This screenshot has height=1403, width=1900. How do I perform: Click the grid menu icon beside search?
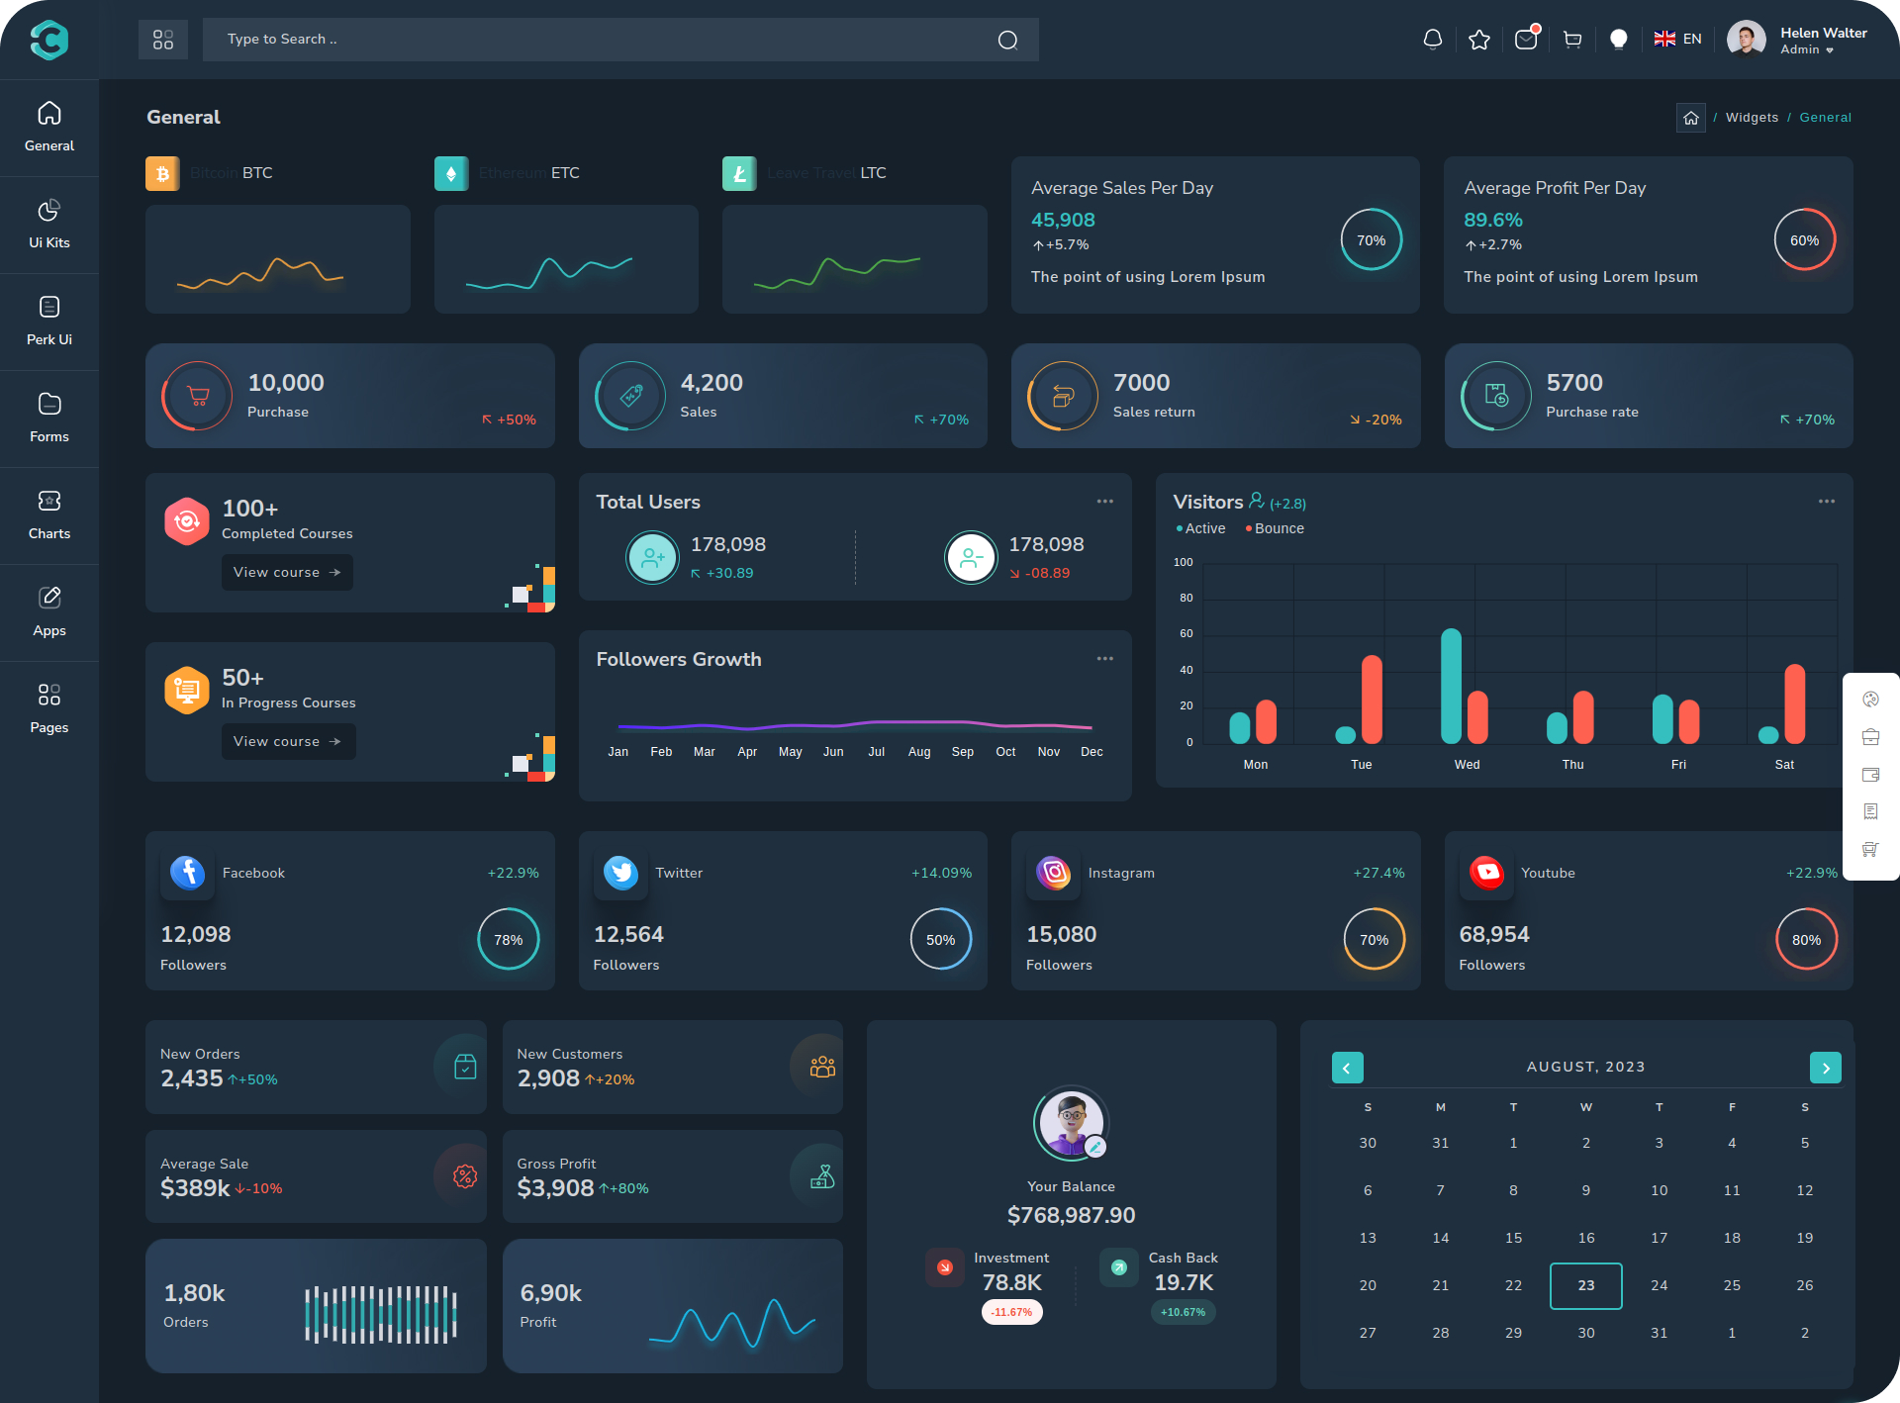[x=163, y=40]
